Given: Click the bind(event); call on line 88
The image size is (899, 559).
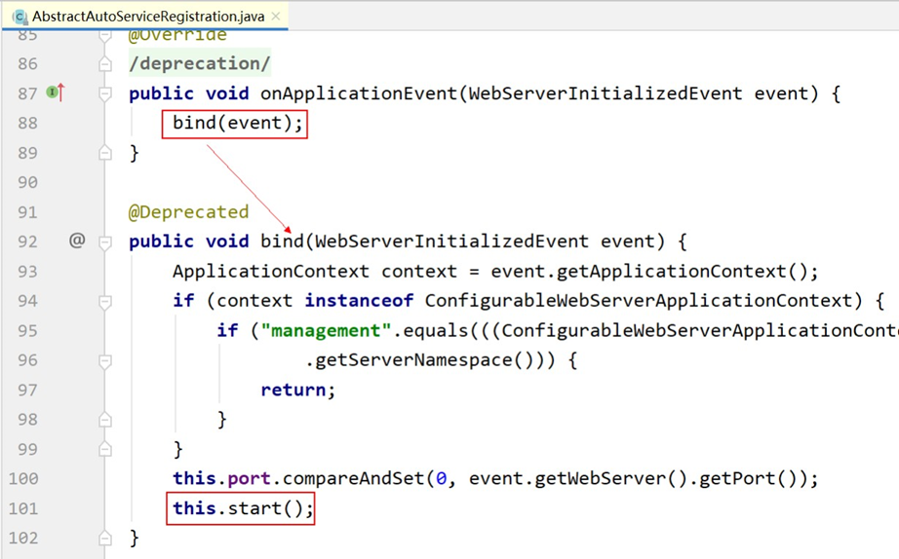Looking at the screenshot, I should [x=237, y=123].
